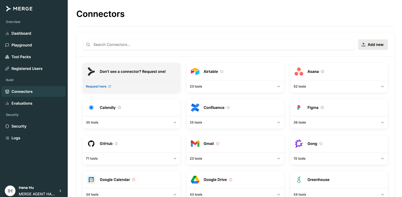Click the green check status icon beside Confluence

coord(228,108)
